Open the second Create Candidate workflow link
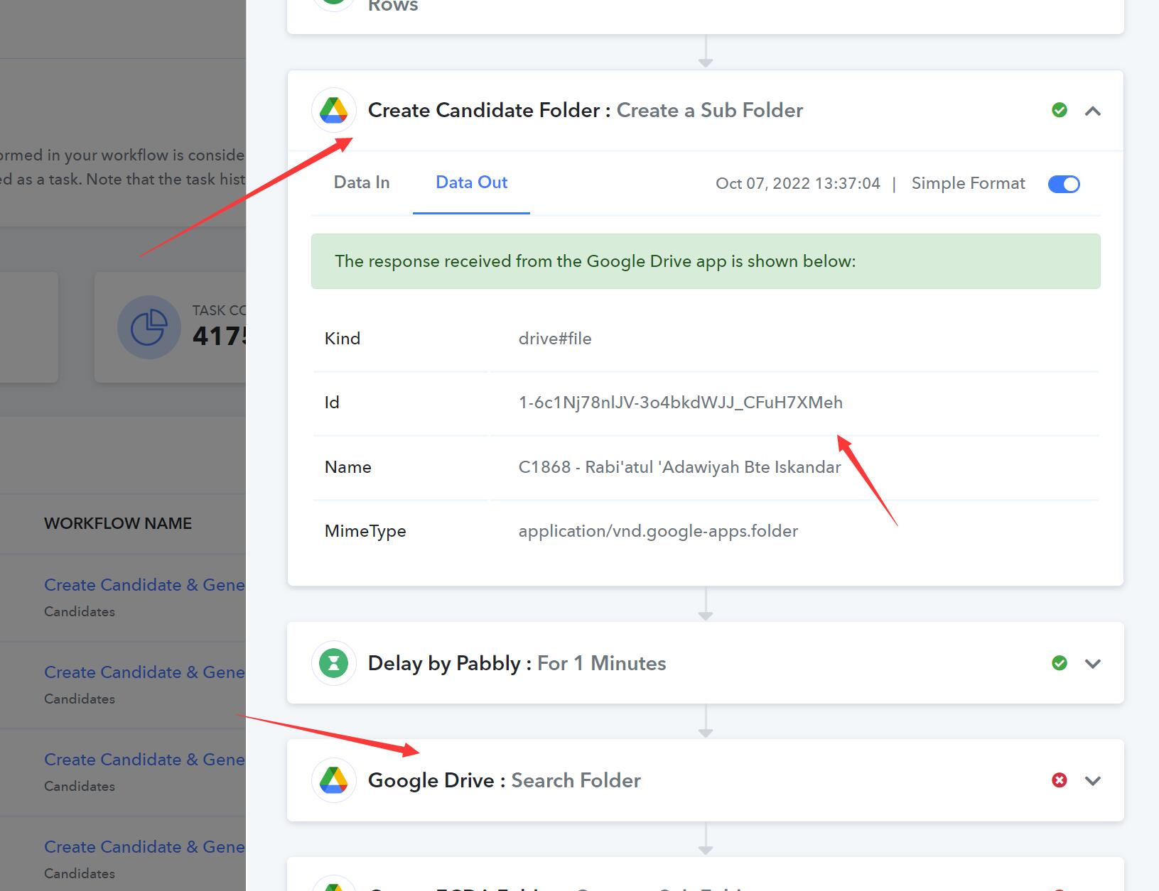 [x=144, y=672]
